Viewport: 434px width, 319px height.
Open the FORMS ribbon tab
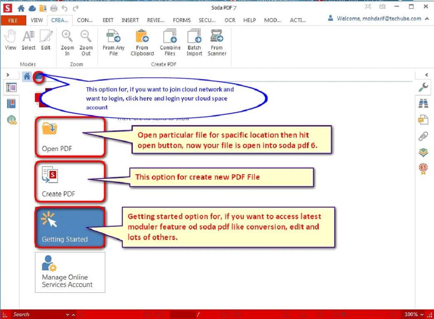[181, 20]
